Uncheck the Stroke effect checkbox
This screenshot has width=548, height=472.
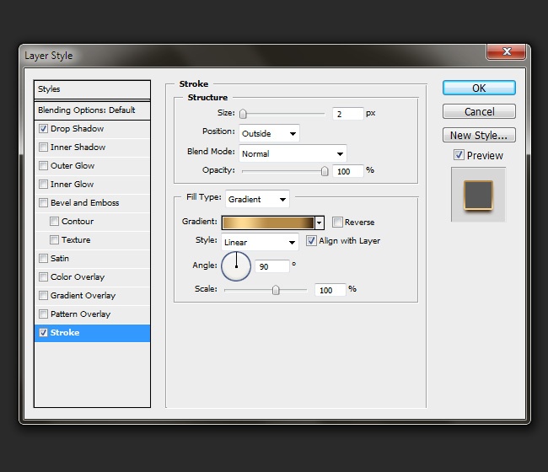pos(43,332)
